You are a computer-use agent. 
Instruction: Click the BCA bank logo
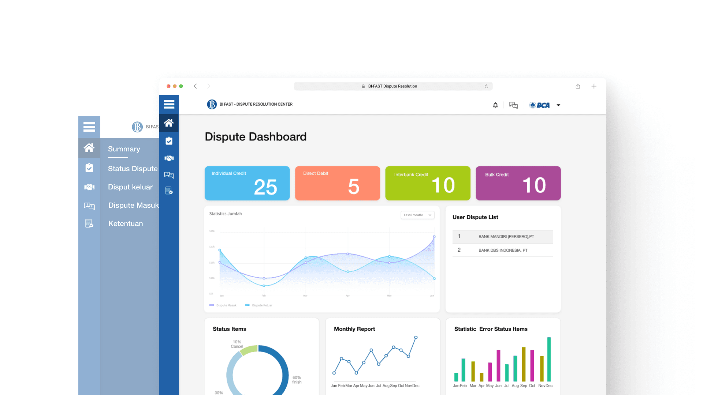[x=540, y=105]
